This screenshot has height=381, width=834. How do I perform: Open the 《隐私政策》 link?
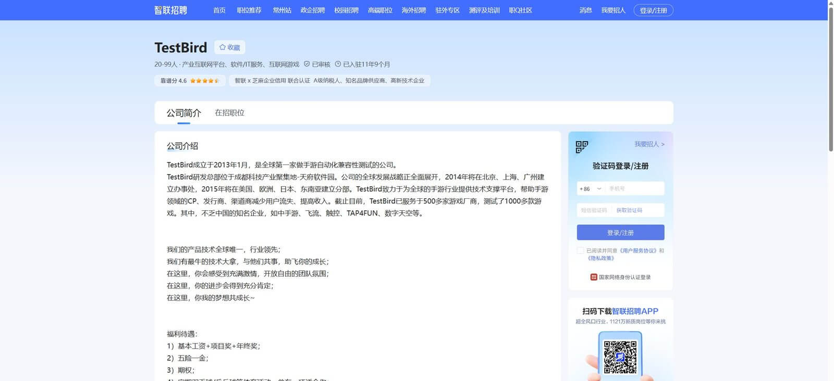[x=600, y=258]
